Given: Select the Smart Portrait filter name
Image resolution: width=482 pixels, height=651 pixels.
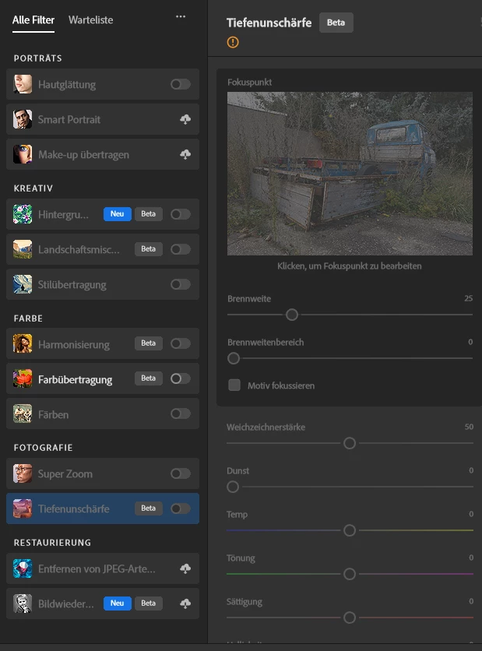Looking at the screenshot, I should pos(69,120).
